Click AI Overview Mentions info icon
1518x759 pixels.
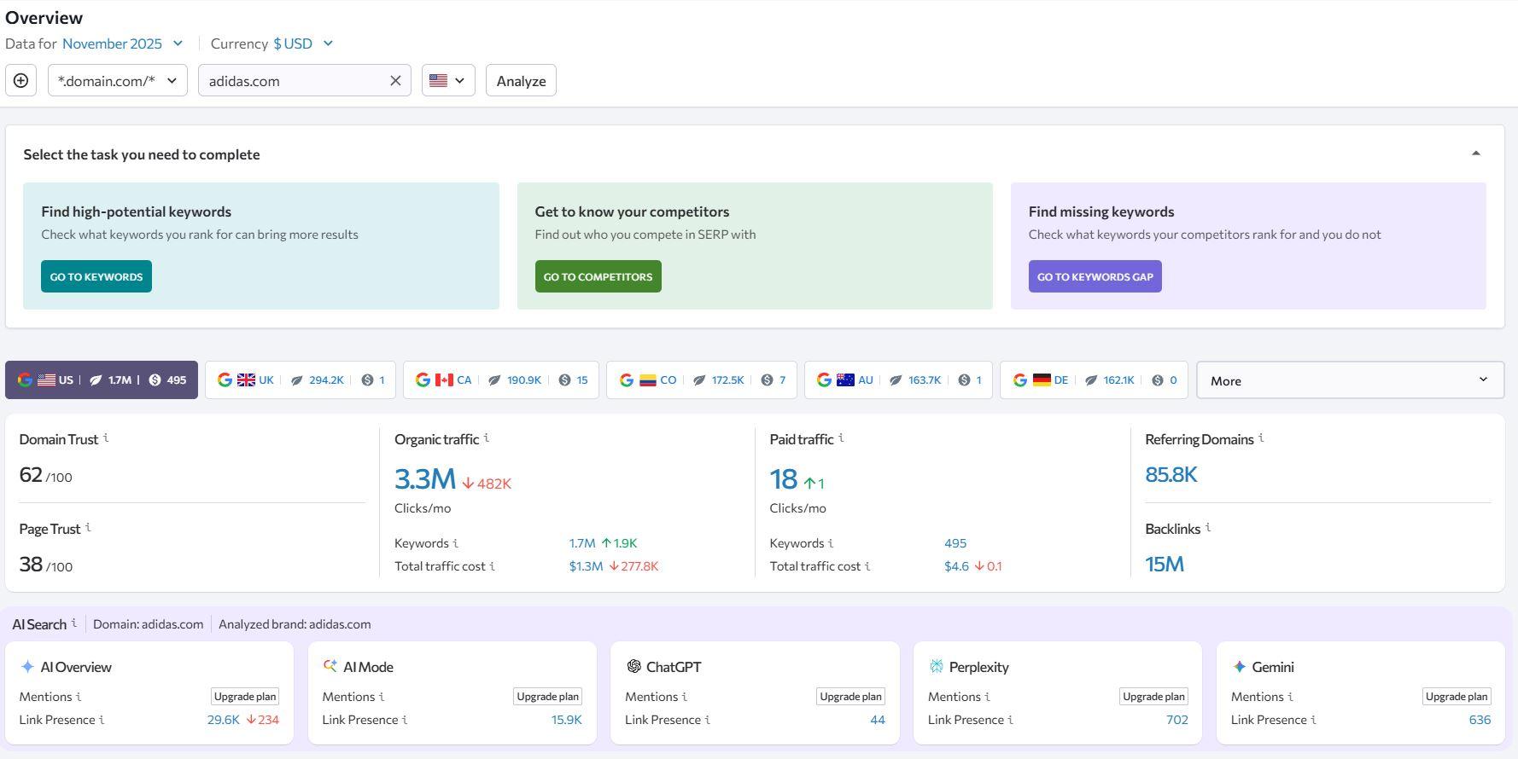[x=79, y=697]
